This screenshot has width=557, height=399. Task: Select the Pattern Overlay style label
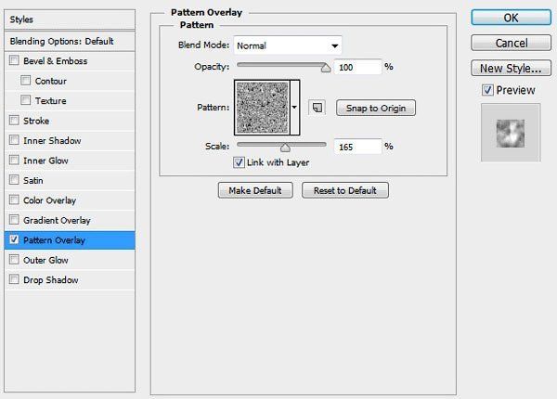click(x=55, y=240)
